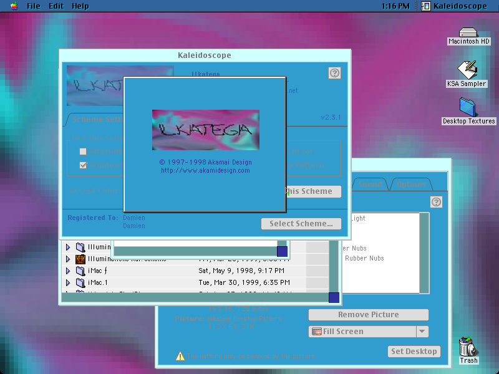The image size is (499, 374).
Task: Expand the iMac.1 folder triangle
Action: 68,282
